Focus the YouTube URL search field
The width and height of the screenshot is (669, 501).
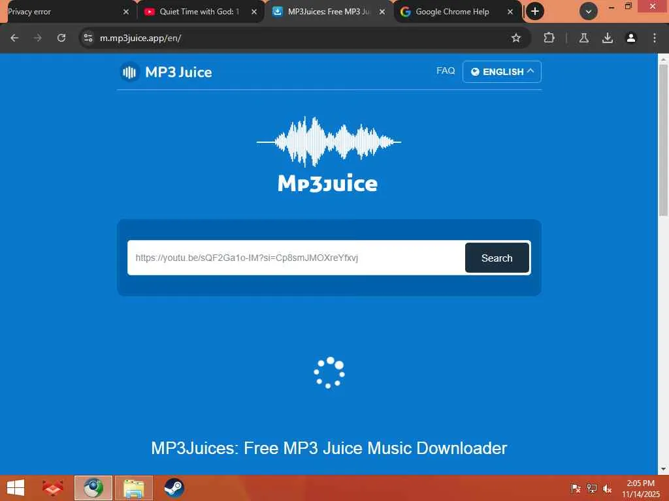(296, 258)
